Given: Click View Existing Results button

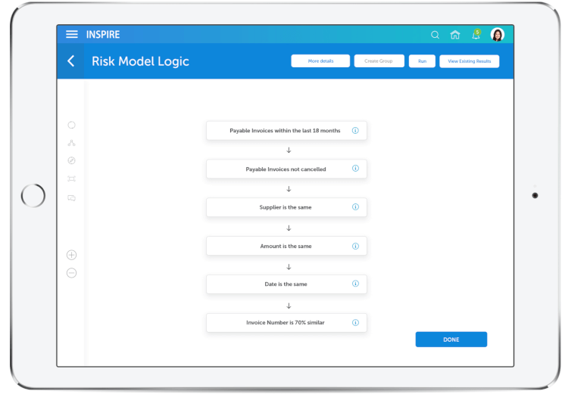Looking at the screenshot, I should click(x=469, y=61).
